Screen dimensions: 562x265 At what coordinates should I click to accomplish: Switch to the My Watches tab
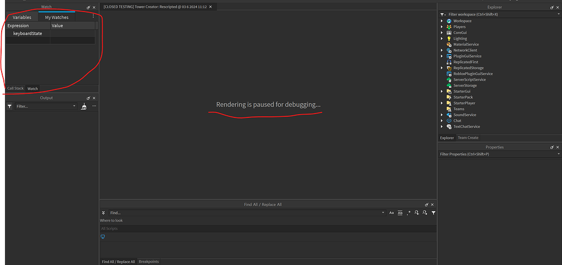pyautogui.click(x=57, y=17)
